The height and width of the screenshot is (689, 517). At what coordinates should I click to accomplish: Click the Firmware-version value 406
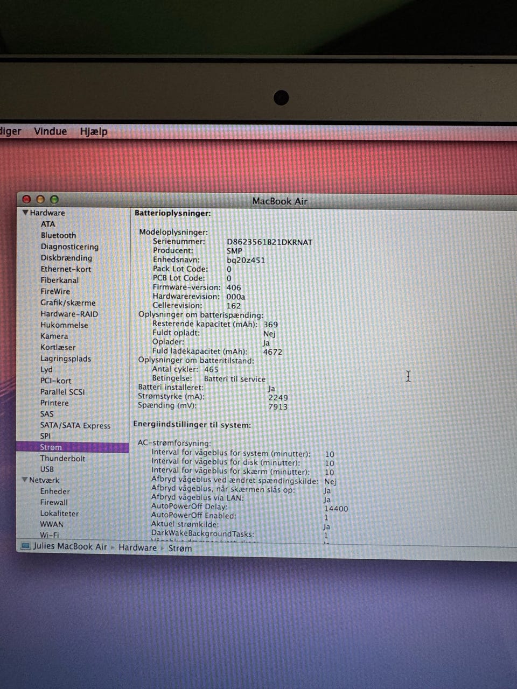click(234, 287)
